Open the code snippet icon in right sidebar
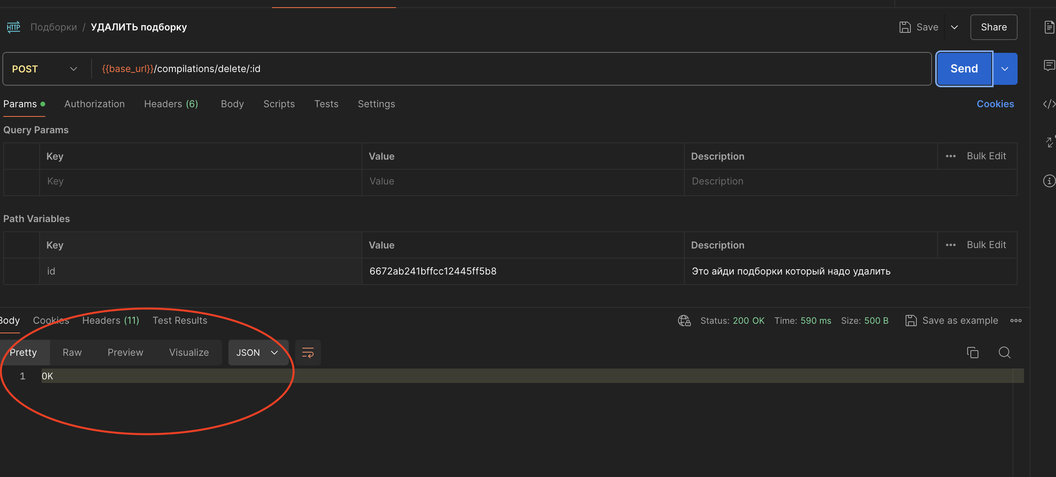1056x477 pixels. [1049, 104]
